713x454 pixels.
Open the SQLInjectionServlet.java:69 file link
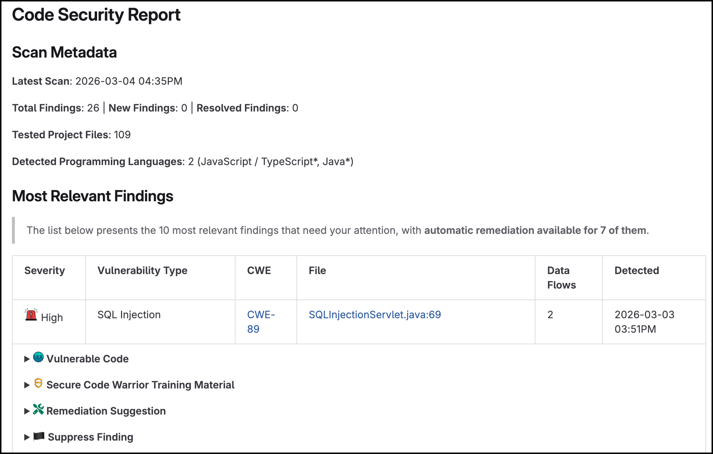tap(375, 315)
